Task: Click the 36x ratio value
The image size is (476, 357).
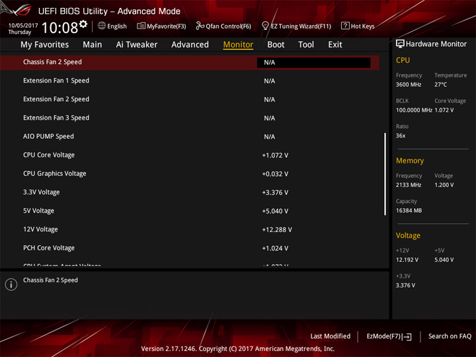Action: click(401, 136)
